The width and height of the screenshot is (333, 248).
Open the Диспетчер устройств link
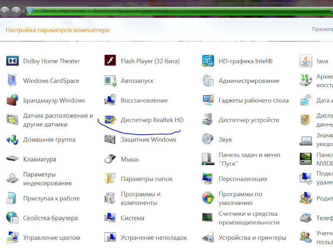pos(249,120)
